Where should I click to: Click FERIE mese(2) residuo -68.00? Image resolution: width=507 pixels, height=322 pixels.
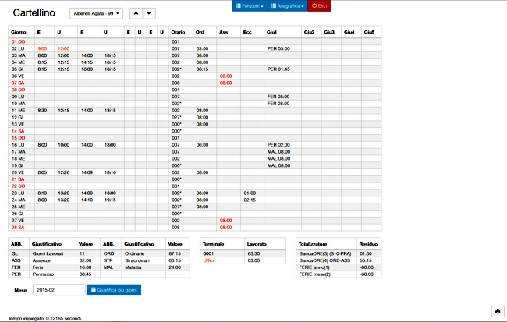(367, 274)
